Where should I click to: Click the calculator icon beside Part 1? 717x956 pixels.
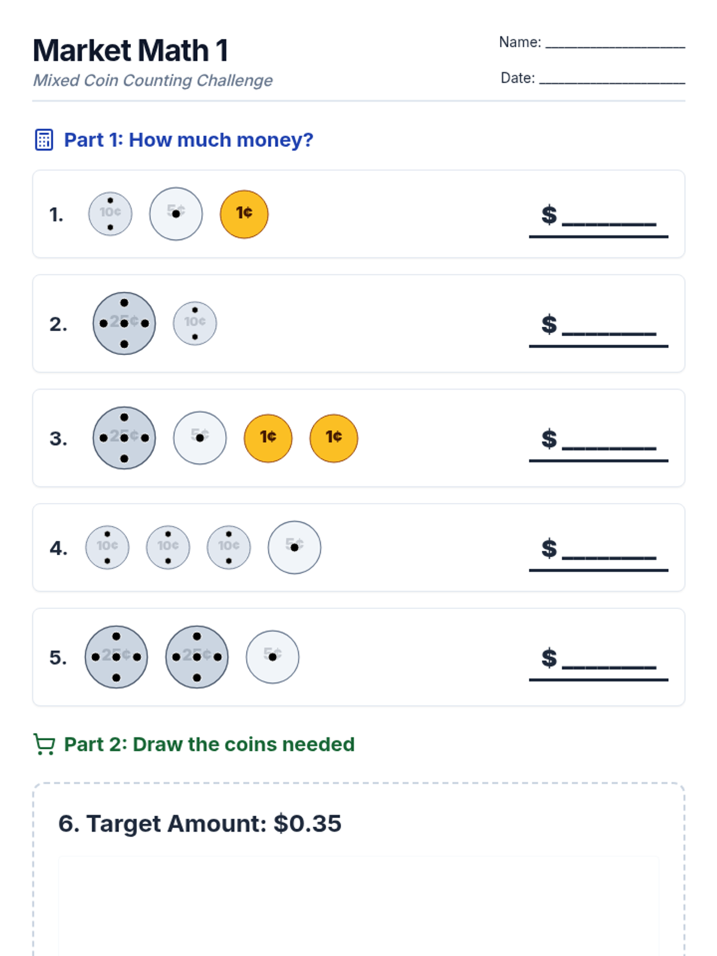pyautogui.click(x=44, y=140)
